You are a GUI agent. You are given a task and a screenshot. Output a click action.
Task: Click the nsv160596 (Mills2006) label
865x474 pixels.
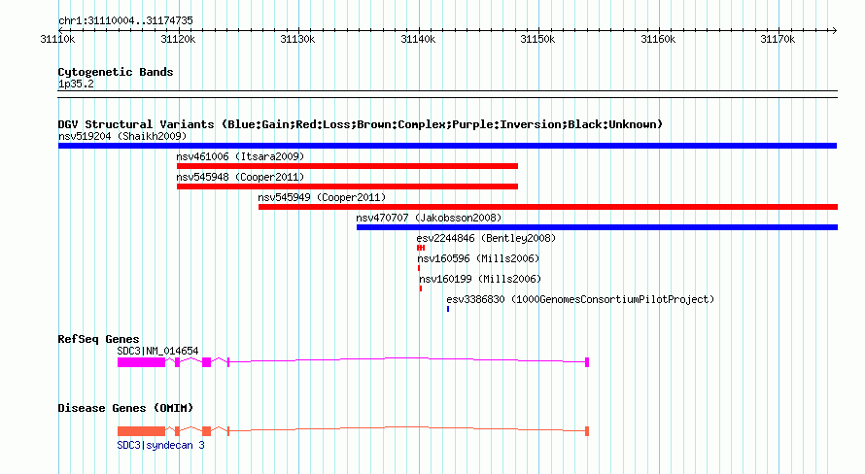[x=478, y=258]
